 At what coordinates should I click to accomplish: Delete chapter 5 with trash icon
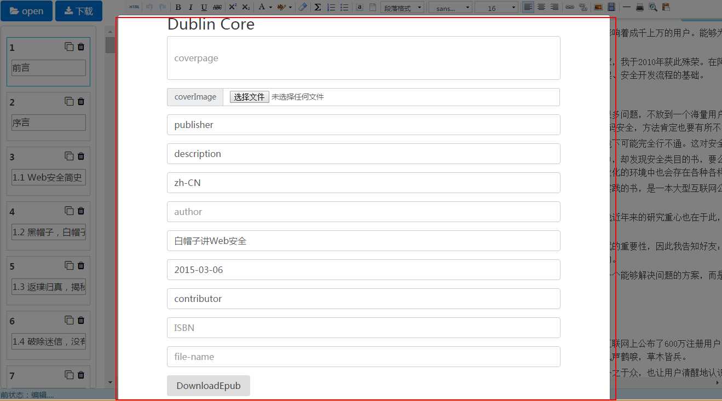pos(81,265)
